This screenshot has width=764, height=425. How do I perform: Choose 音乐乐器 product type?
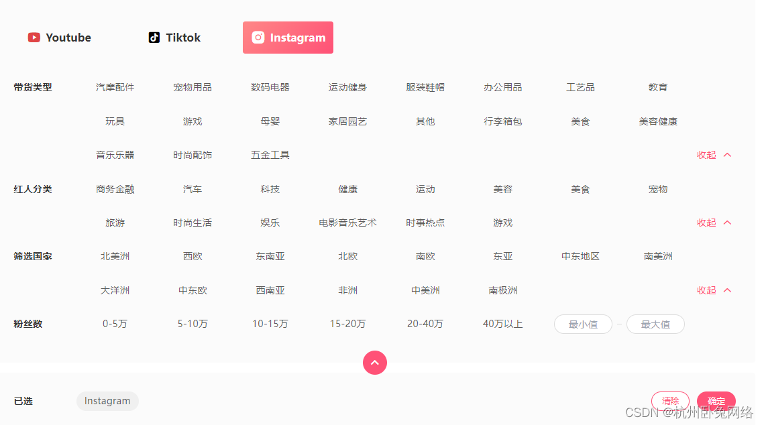click(115, 155)
